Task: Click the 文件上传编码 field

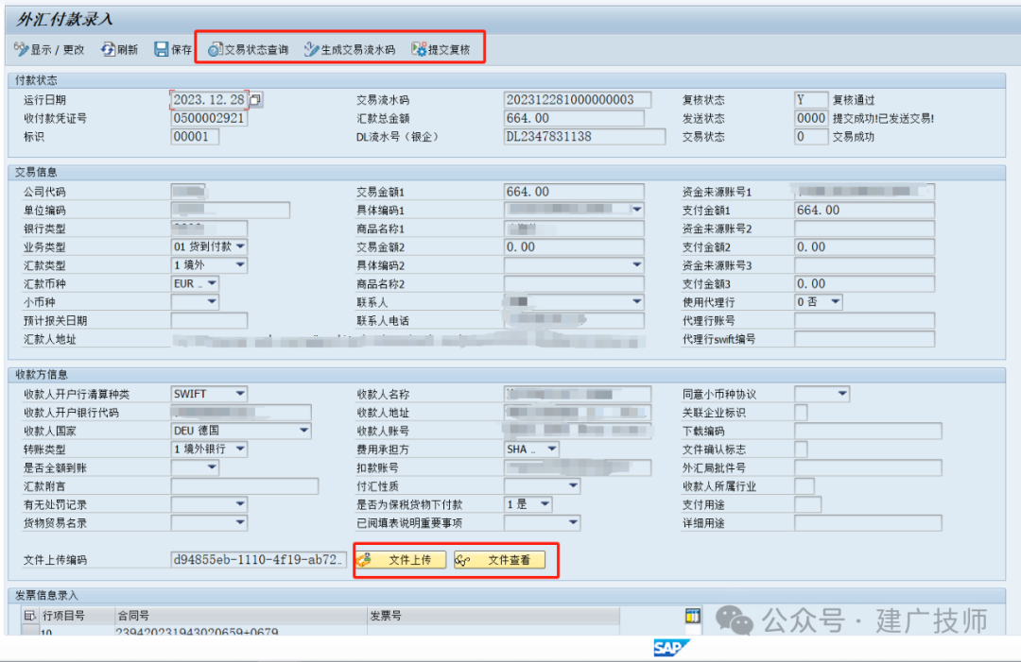Action: (258, 560)
